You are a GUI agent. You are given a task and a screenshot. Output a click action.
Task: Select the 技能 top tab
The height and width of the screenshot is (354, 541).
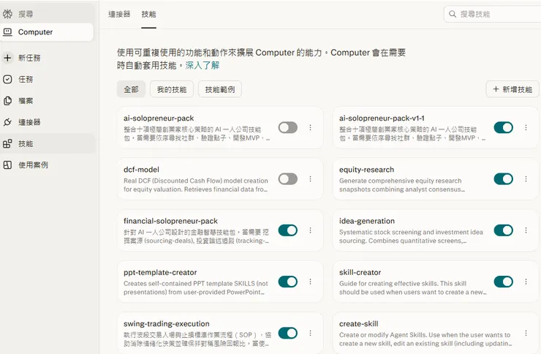pyautogui.click(x=148, y=14)
